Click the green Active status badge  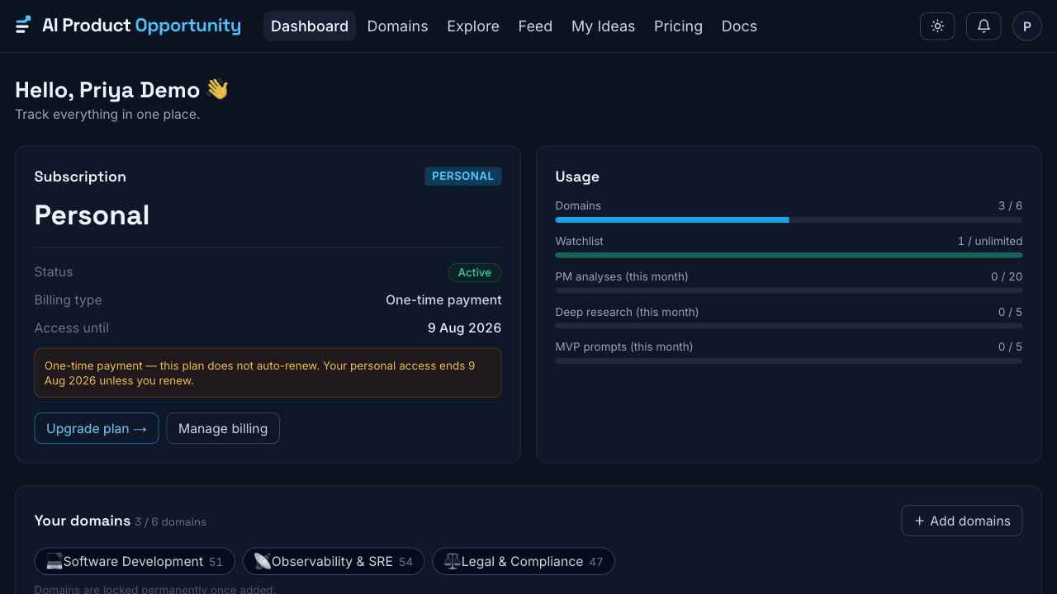point(475,272)
